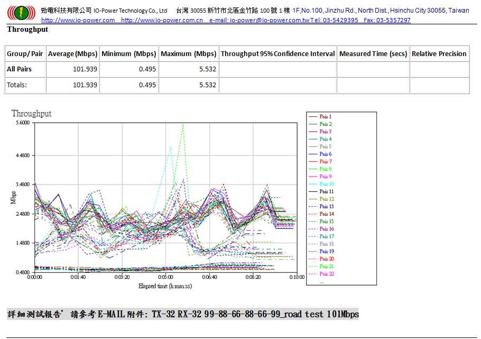
Task: Click the Fax: 03-5357297 number
Action: point(387,20)
